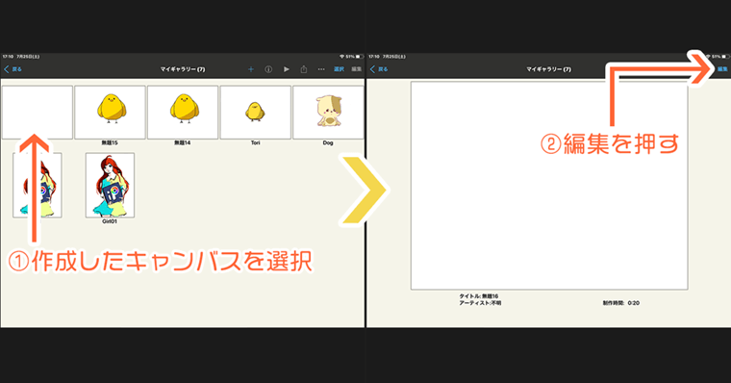Tap the 17:10 clock on gallery list screen

(x=8, y=57)
